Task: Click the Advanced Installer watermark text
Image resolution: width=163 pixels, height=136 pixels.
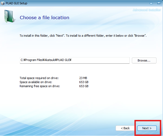Action: [x=147, y=10]
